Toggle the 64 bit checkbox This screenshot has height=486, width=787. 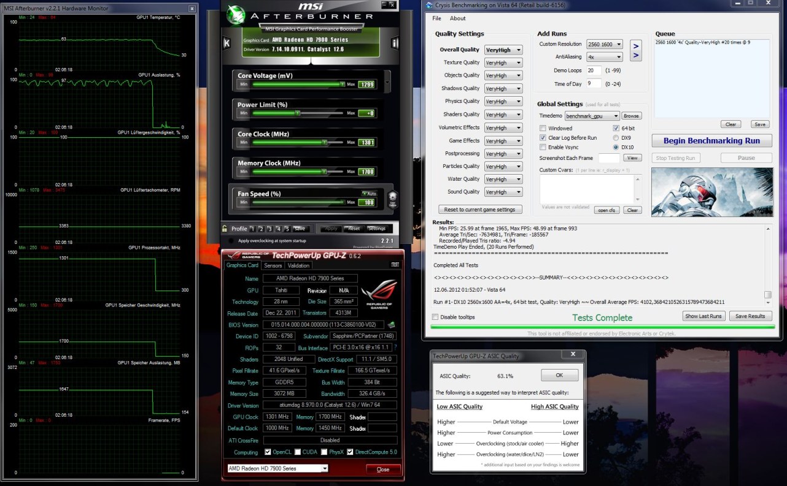tap(616, 128)
